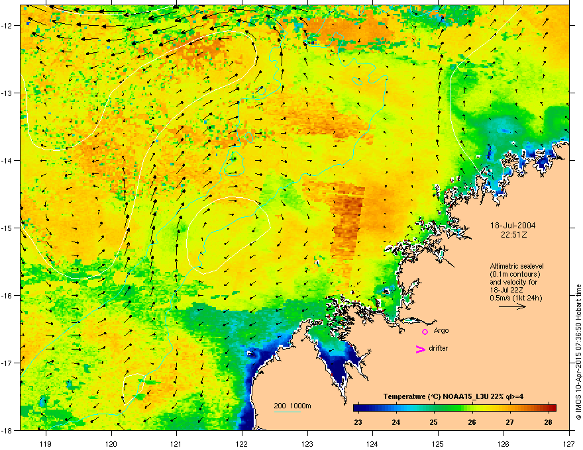
Task: Click the '(0.1m contours)' text
Action: tap(515, 274)
